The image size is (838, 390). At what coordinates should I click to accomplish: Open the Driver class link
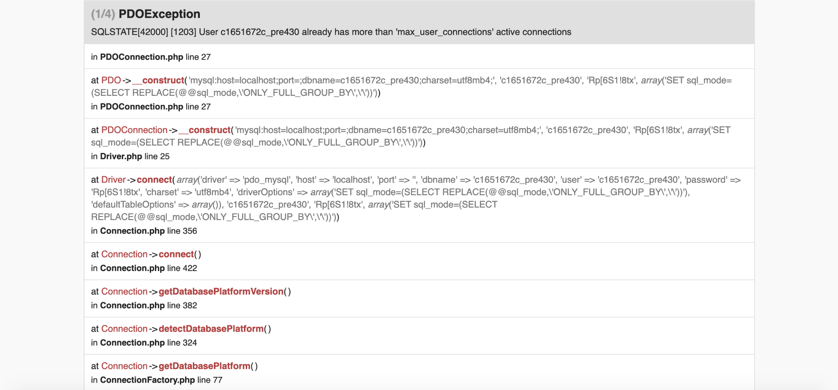coord(113,180)
